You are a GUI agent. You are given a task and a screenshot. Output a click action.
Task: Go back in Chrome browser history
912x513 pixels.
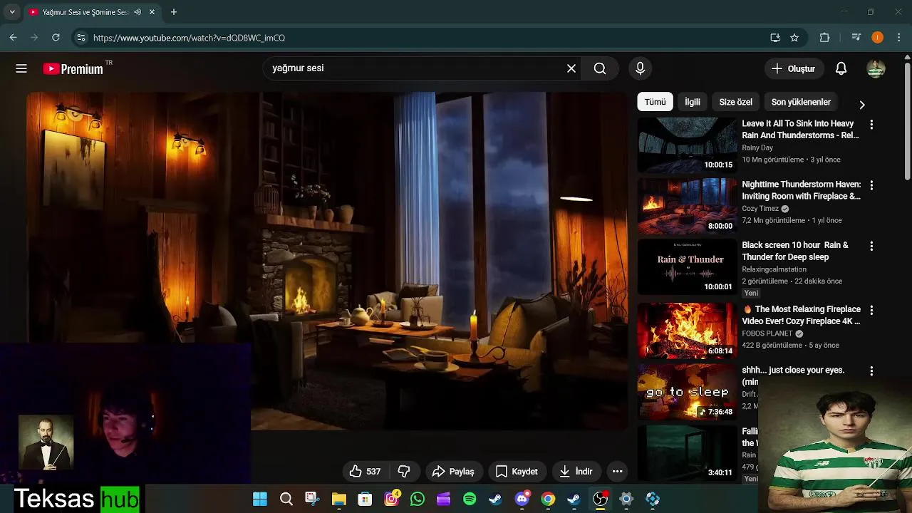click(x=13, y=38)
